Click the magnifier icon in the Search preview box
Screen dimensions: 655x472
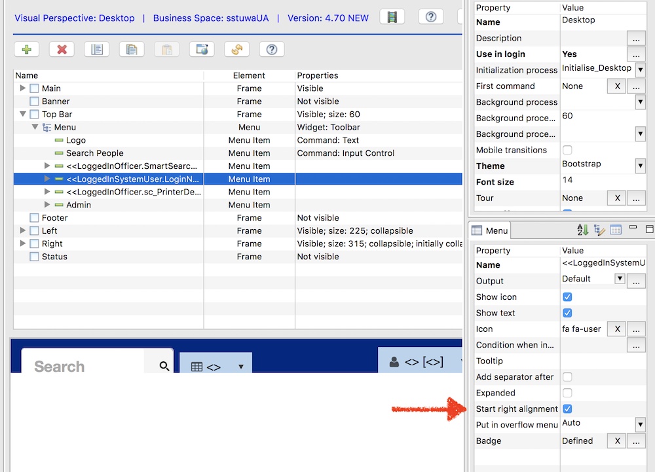pos(164,366)
